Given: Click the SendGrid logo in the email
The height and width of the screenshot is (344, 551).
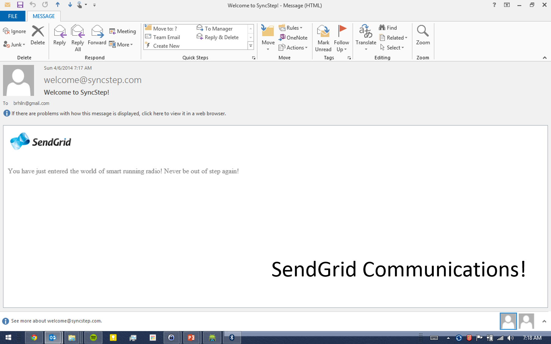Looking at the screenshot, I should [x=41, y=142].
